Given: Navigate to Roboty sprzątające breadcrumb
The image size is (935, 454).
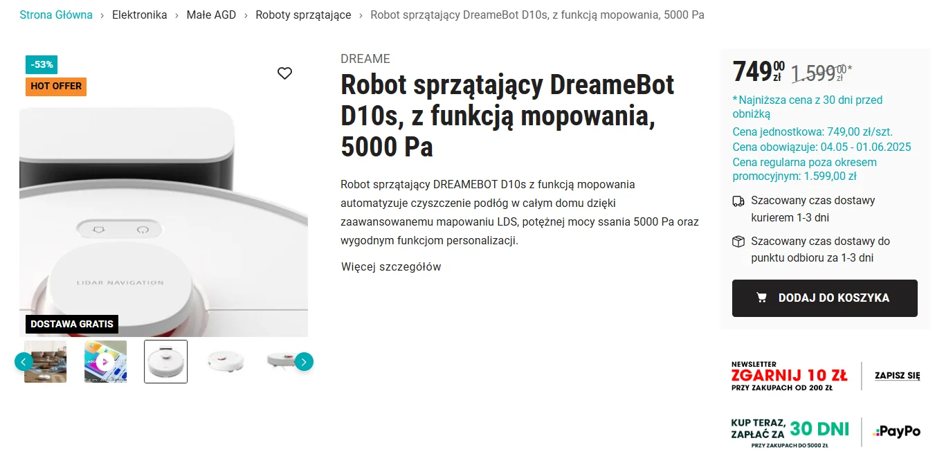Looking at the screenshot, I should point(303,15).
